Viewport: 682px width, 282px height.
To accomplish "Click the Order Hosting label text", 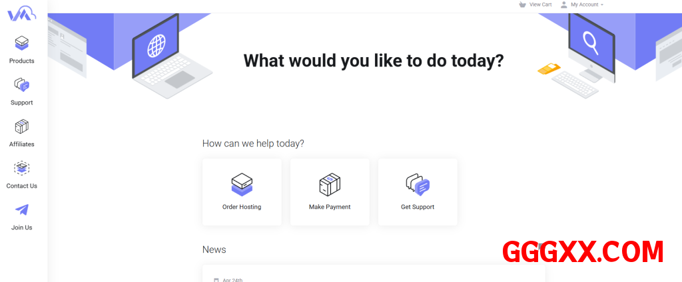I will click(x=242, y=207).
